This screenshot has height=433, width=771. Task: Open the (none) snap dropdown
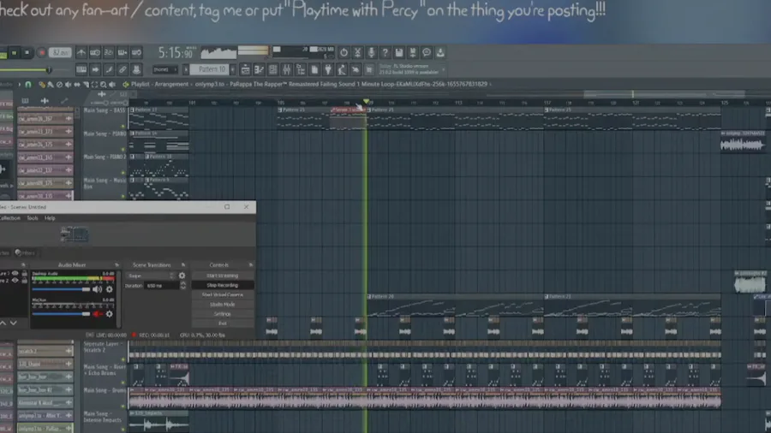tap(164, 69)
